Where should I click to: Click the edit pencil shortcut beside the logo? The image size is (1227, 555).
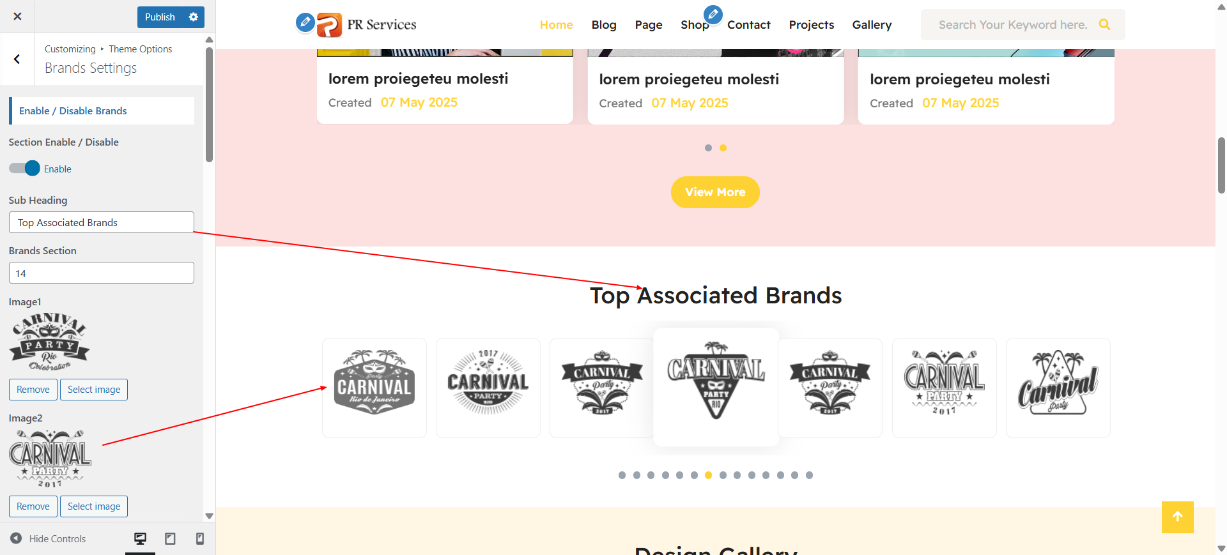(305, 22)
